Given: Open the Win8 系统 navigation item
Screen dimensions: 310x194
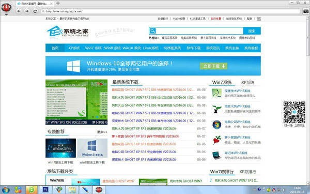Looking at the screenshot, I should pos(112,48).
